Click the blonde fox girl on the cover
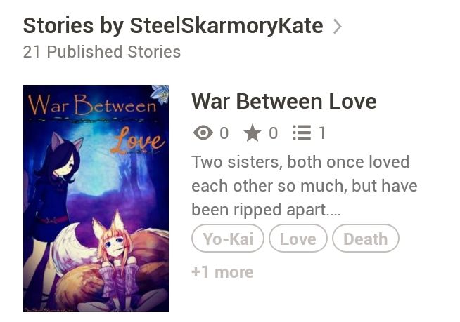 (x=117, y=257)
